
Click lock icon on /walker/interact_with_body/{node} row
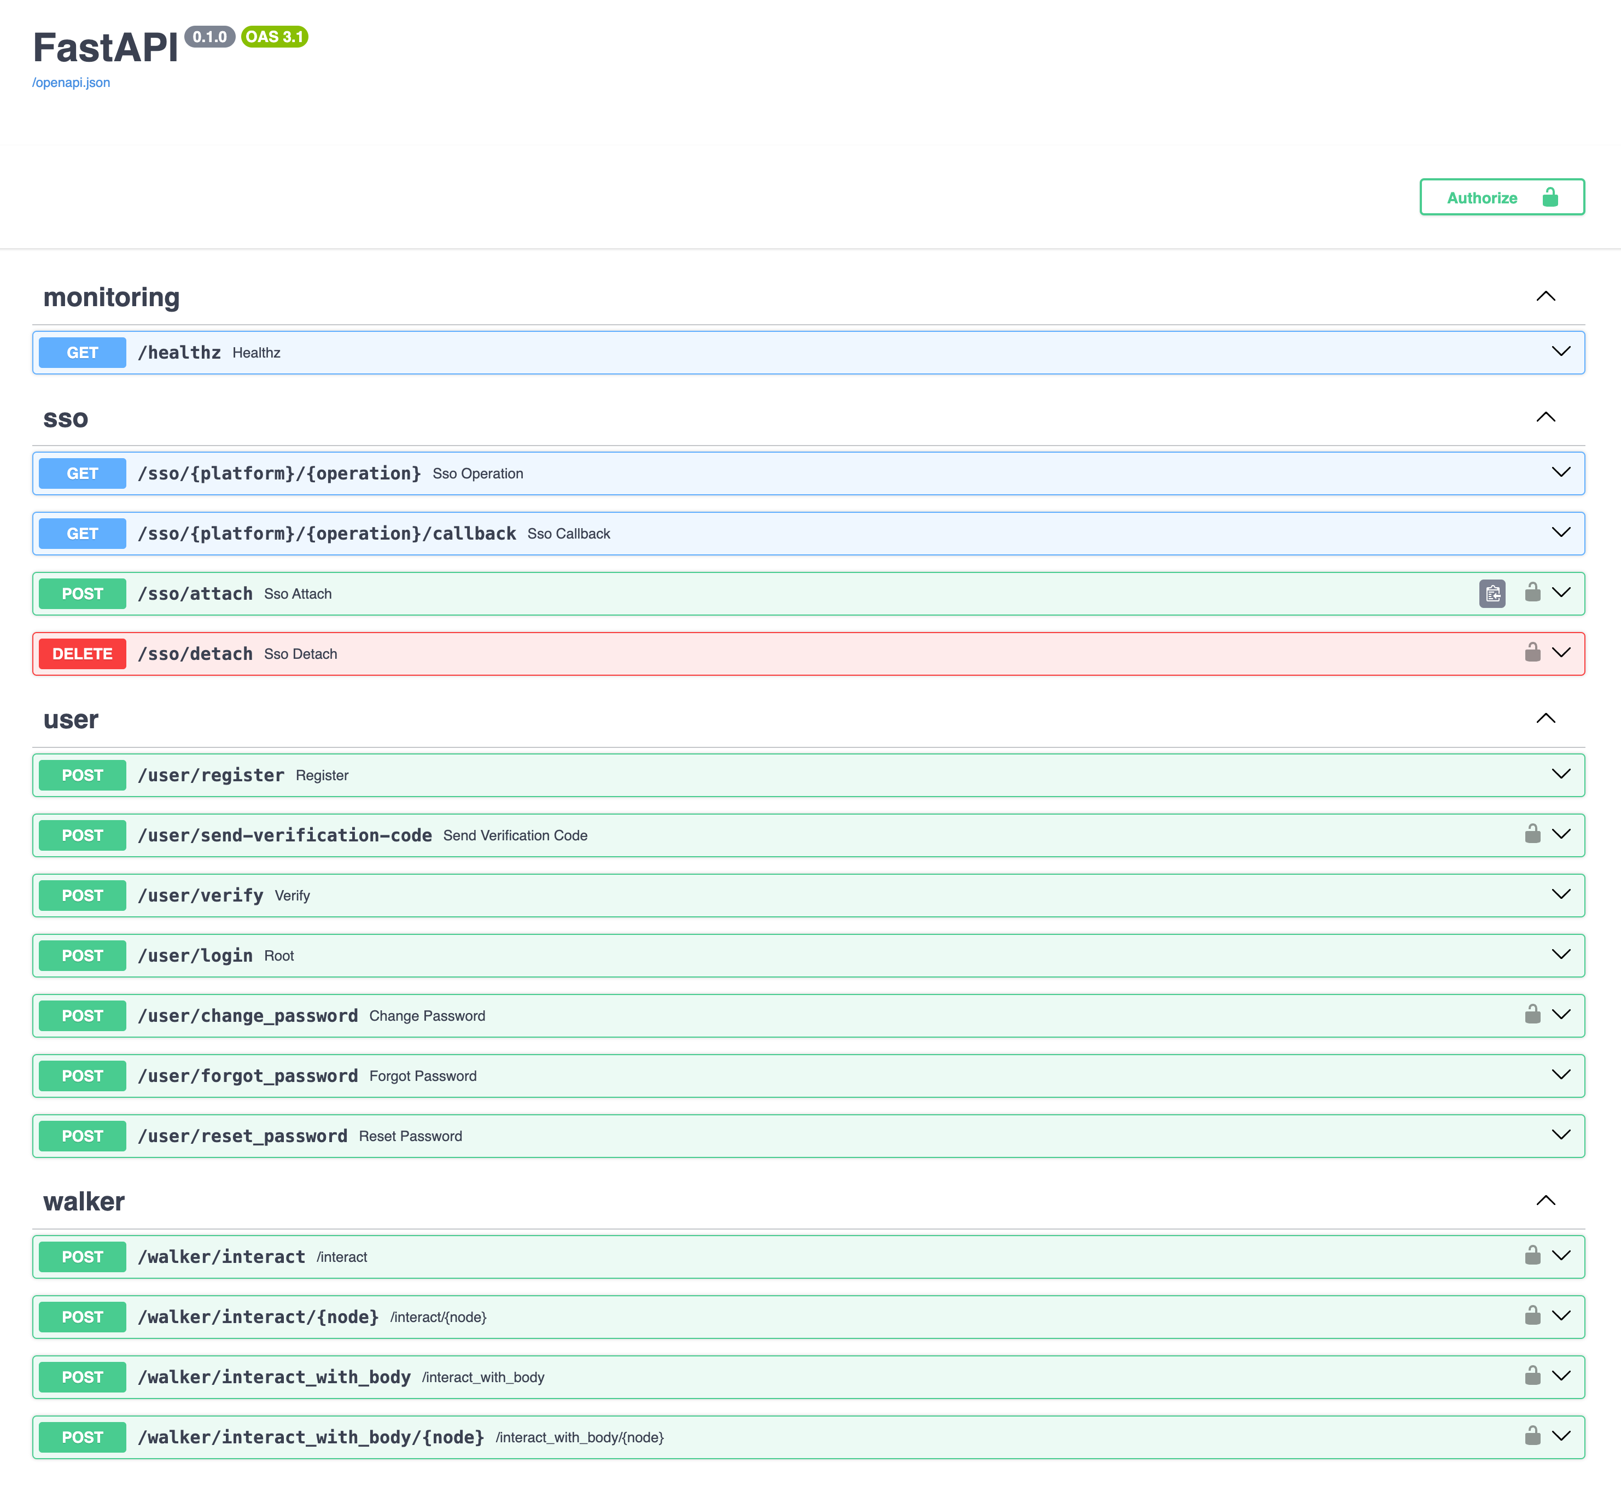click(1532, 1436)
